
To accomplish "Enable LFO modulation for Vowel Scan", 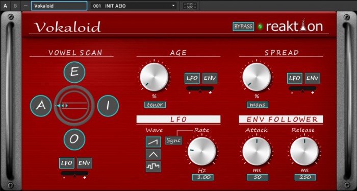I will (66, 163).
